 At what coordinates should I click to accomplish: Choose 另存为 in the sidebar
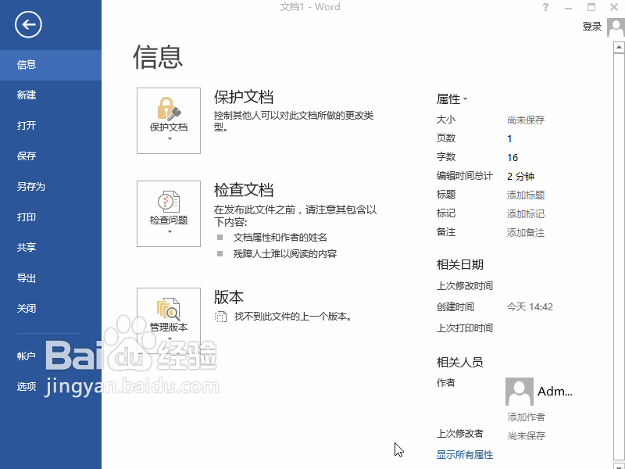(51, 187)
